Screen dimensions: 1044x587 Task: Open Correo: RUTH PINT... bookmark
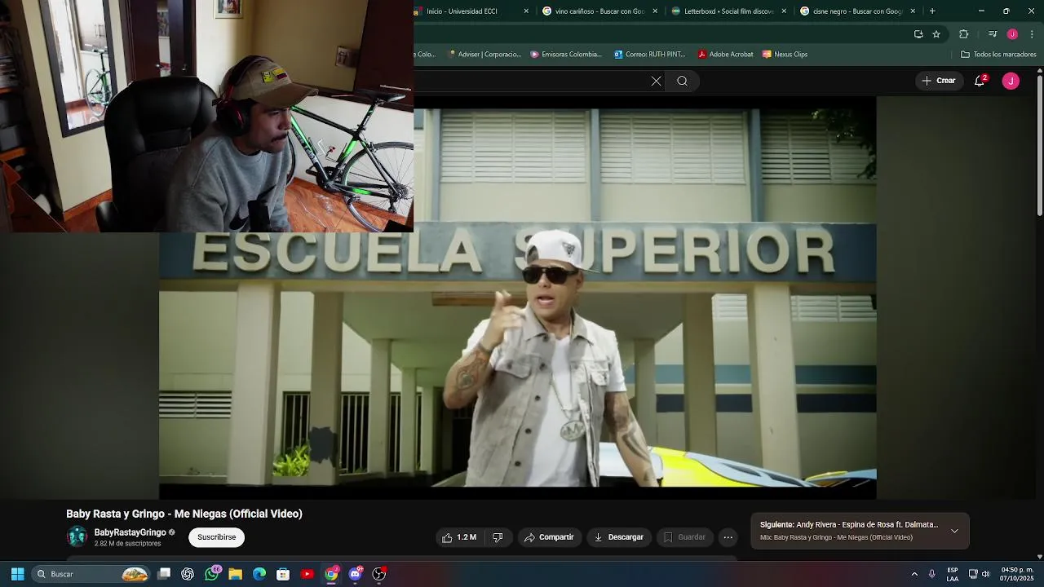pos(649,55)
